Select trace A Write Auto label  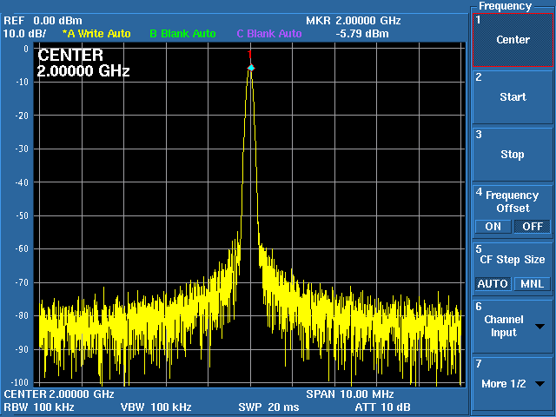point(96,34)
